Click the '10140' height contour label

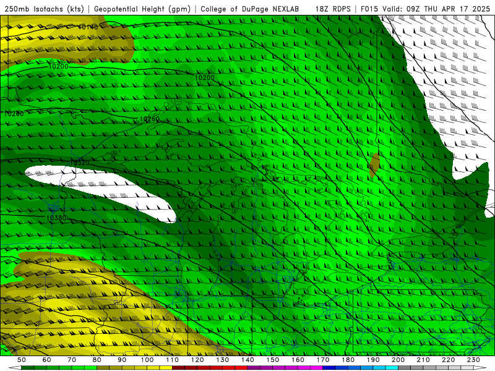(88, 27)
